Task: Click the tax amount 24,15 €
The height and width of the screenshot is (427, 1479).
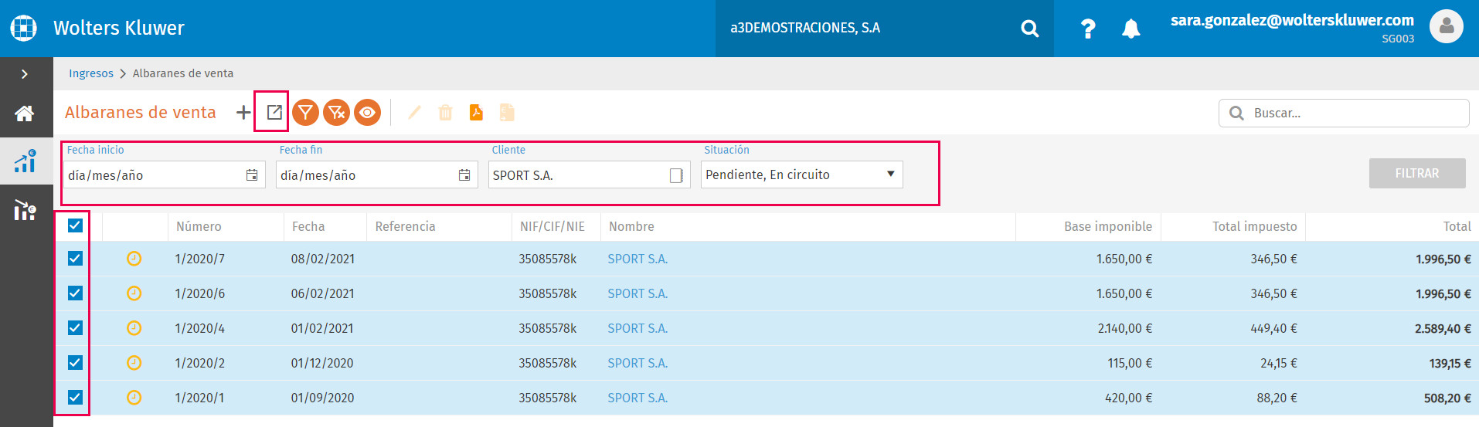Action: pyautogui.click(x=1279, y=363)
